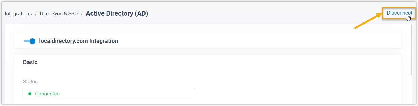Click the Disconnect link
Screen dimensions: 418x106
[399, 13]
